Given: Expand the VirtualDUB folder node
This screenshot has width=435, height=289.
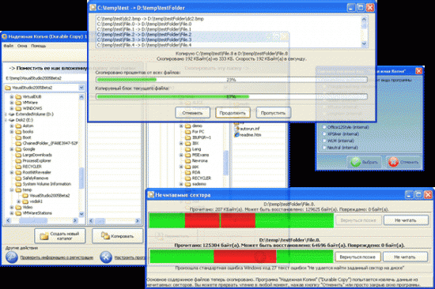Looking at the screenshot, I should click(x=12, y=96).
